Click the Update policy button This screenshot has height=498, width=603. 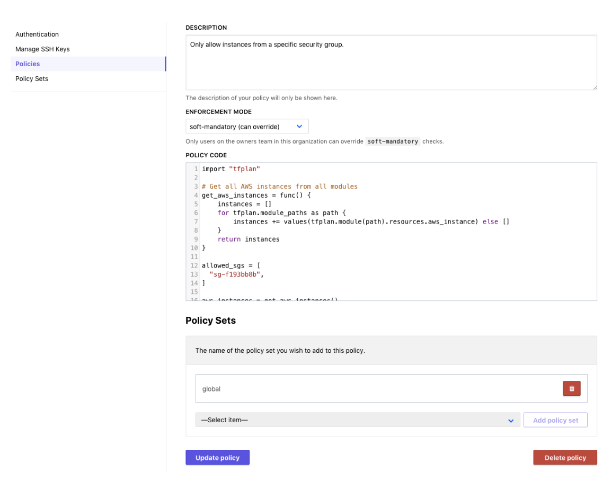217,458
